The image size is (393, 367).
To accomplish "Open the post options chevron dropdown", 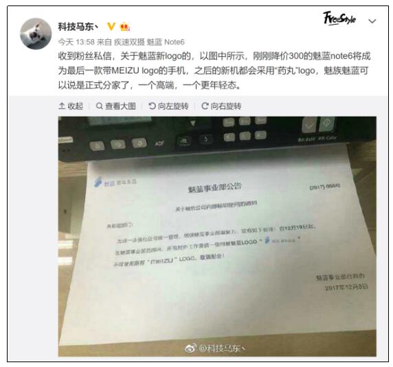I will 372,21.
